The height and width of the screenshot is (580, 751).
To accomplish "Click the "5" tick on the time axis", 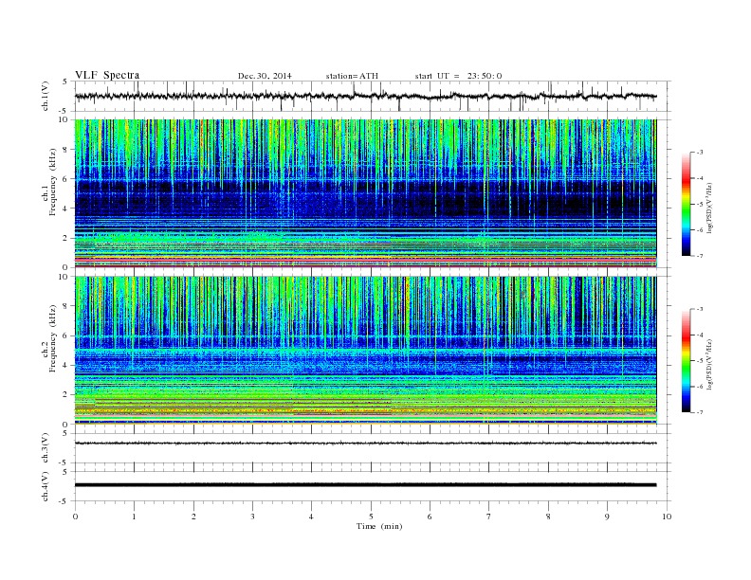I will [x=371, y=517].
